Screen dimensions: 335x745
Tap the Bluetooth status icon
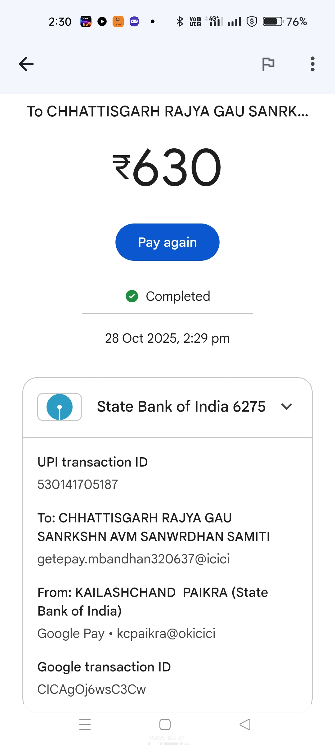[x=180, y=21]
